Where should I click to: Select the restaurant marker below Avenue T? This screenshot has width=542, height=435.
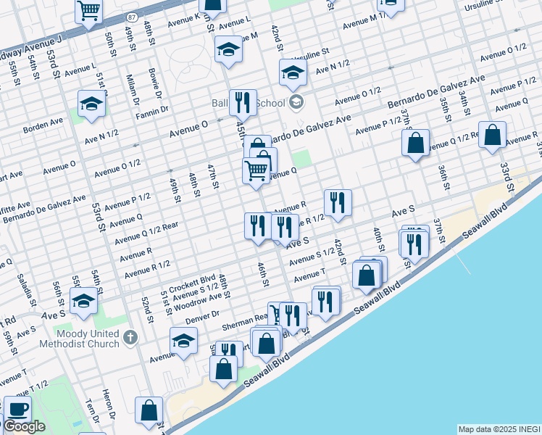(325, 304)
